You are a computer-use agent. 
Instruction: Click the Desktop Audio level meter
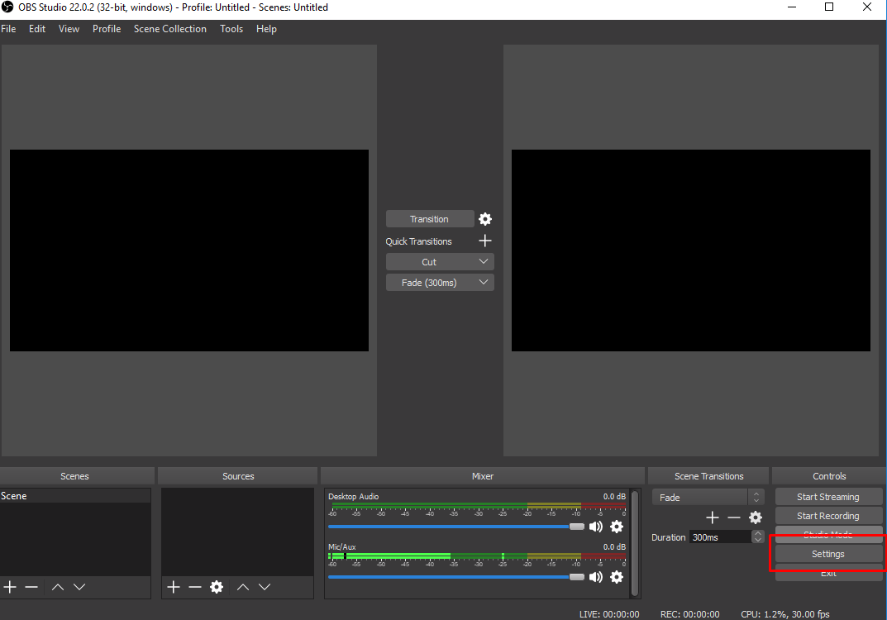coord(477,506)
